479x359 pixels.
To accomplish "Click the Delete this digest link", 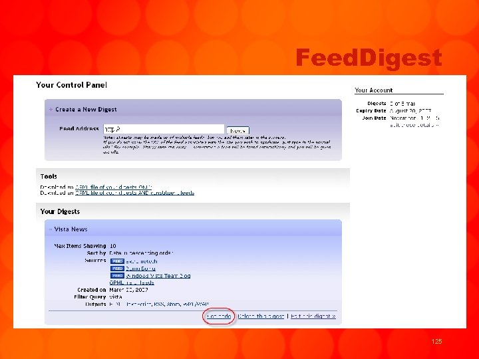I will (x=261, y=316).
